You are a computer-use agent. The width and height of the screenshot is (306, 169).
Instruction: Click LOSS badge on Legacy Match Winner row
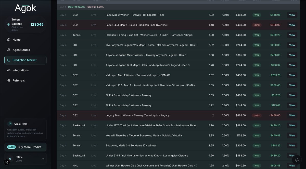[x=257, y=115]
